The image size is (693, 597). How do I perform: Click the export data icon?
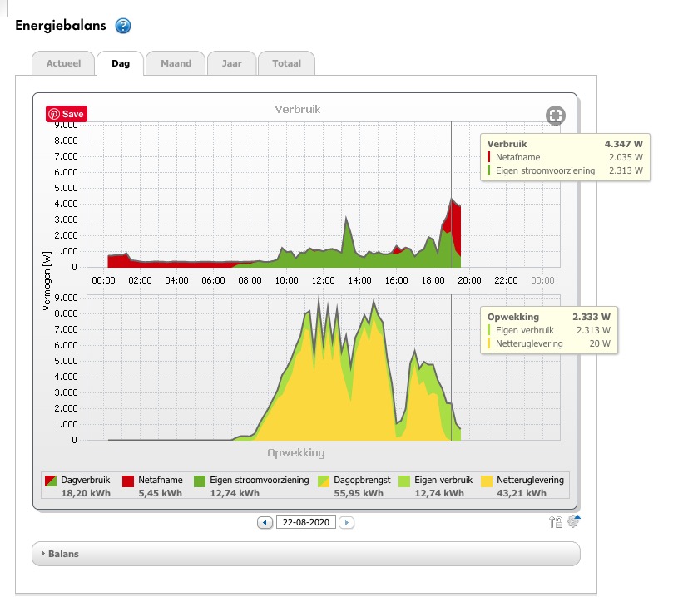point(556,522)
